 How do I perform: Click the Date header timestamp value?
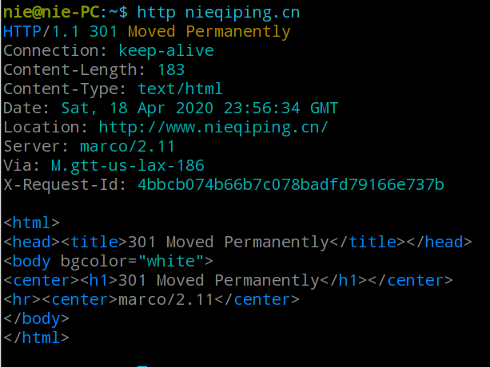pos(200,109)
